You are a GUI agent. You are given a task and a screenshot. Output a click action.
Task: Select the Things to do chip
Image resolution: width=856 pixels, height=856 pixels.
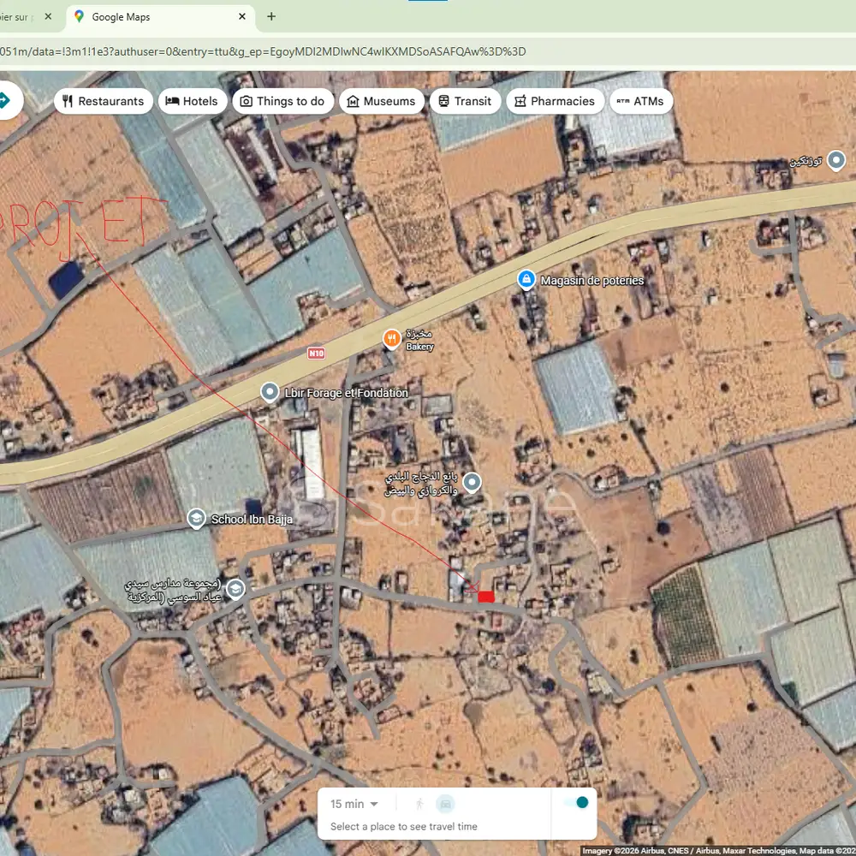tap(282, 101)
